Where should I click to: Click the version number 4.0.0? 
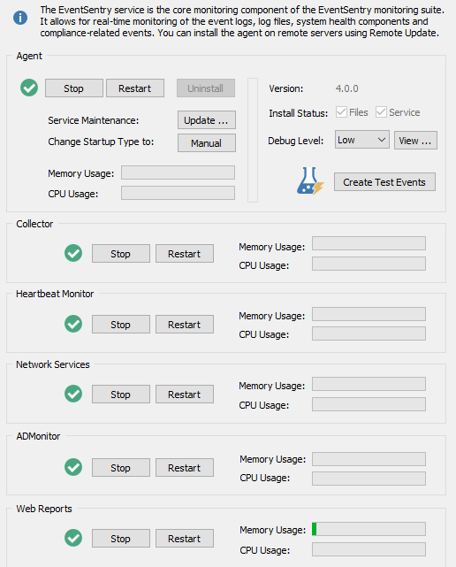[347, 88]
